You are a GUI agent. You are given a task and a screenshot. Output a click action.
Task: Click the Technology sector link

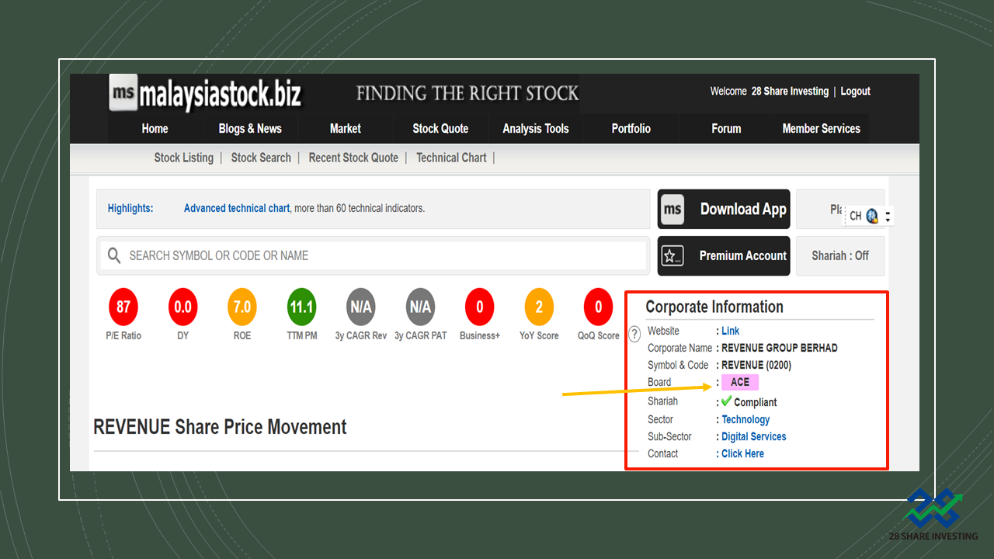(x=745, y=419)
